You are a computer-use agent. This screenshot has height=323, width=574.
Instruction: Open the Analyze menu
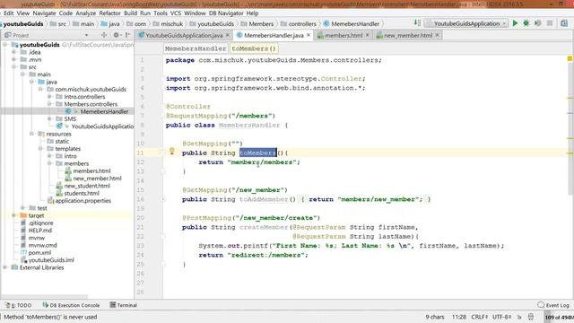pyautogui.click(x=86, y=13)
